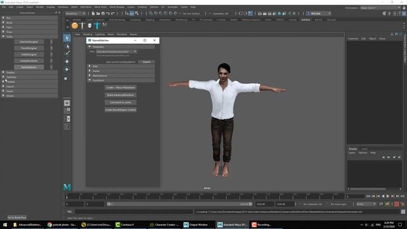Click Go to Build Pose button
Image resolution: width=407 pixels, height=229 pixels.
[17, 218]
